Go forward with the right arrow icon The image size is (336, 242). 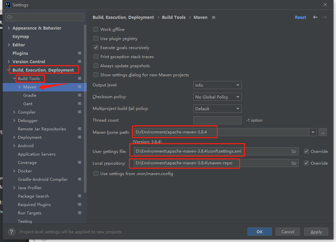(x=324, y=17)
